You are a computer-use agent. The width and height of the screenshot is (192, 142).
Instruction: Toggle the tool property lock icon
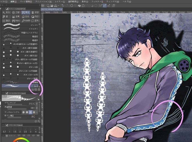[38, 99]
